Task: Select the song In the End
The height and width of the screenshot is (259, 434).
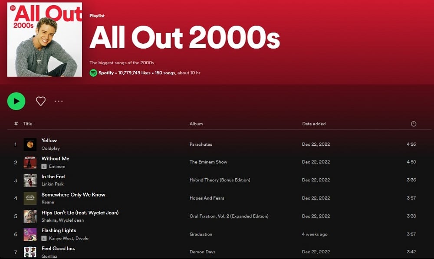Action: tap(53, 177)
